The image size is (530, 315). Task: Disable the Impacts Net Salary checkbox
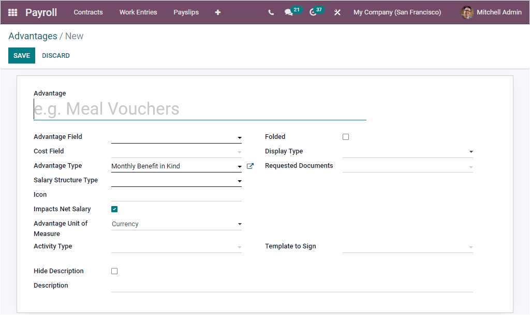(114, 209)
